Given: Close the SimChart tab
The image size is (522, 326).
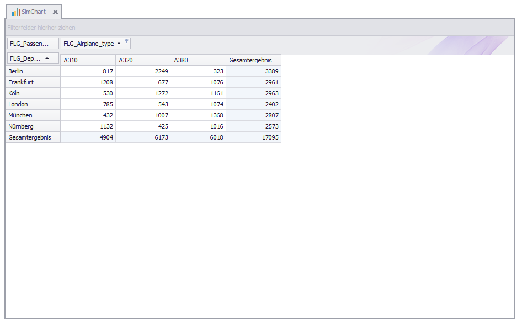Looking at the screenshot, I should click(x=55, y=12).
